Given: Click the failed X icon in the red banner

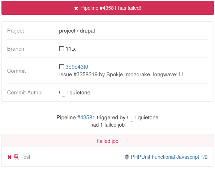Looking at the screenshot, I should point(76,8).
